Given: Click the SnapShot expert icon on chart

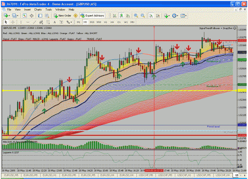Looking at the screenshot, I should coord(235,28).
